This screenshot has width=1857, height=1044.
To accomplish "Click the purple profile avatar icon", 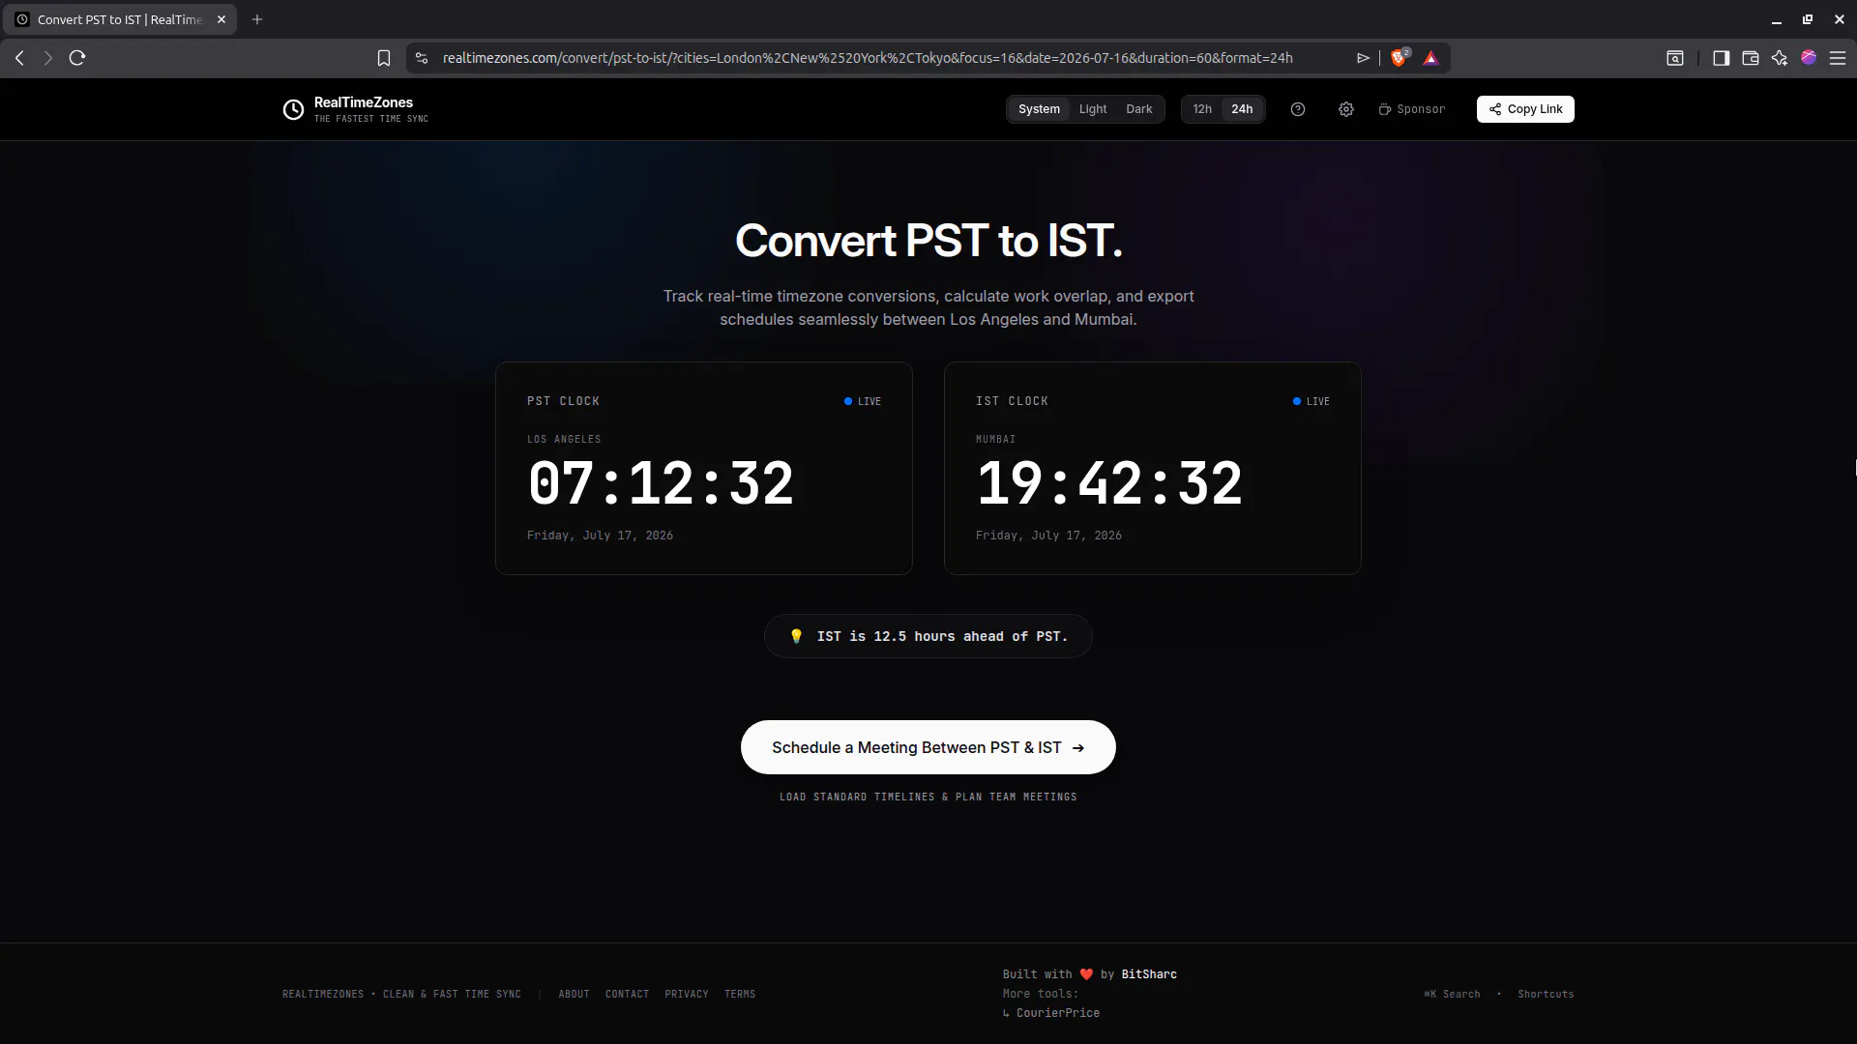I will [1808, 58].
